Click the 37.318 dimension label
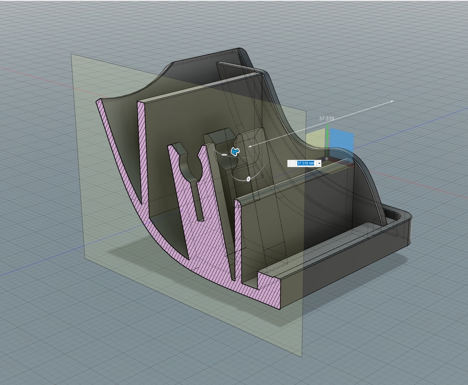This screenshot has height=385, width=468. pyautogui.click(x=326, y=119)
